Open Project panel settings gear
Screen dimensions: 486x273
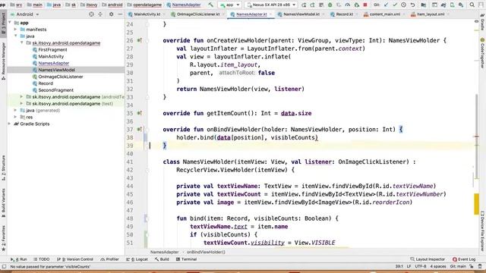[112, 14]
